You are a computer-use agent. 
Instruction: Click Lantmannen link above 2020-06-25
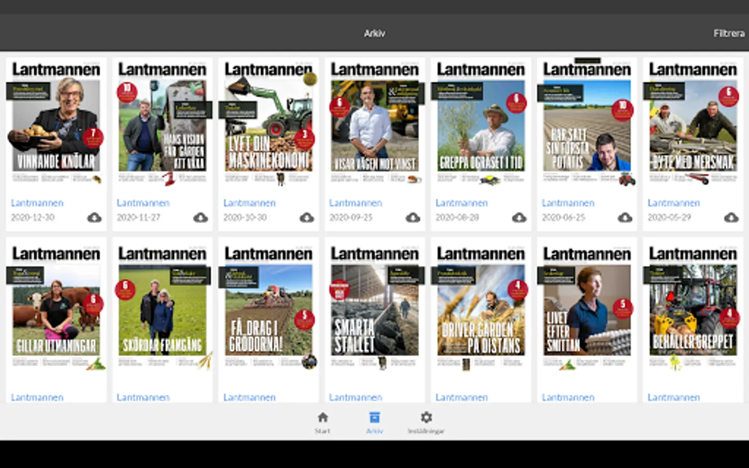pos(567,203)
